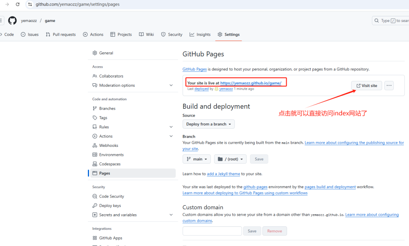The width and height of the screenshot is (409, 246).
Task: Select the Settings tab
Action: click(228, 34)
